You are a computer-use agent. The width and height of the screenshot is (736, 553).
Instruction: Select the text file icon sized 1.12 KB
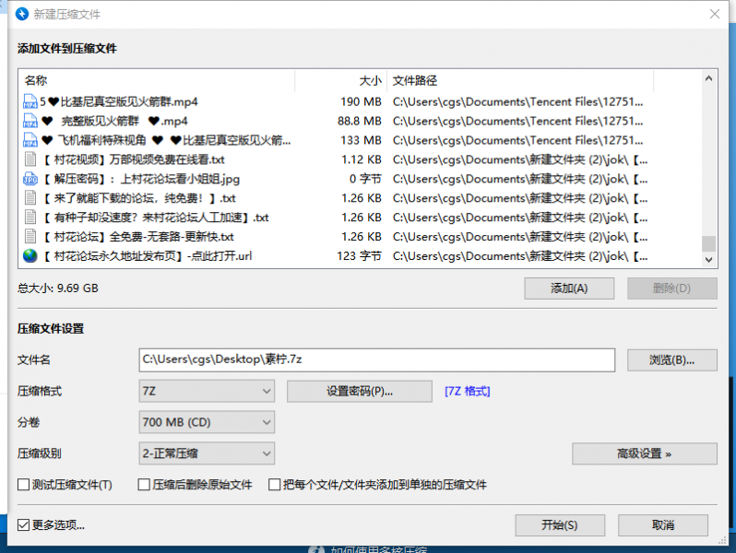point(30,159)
